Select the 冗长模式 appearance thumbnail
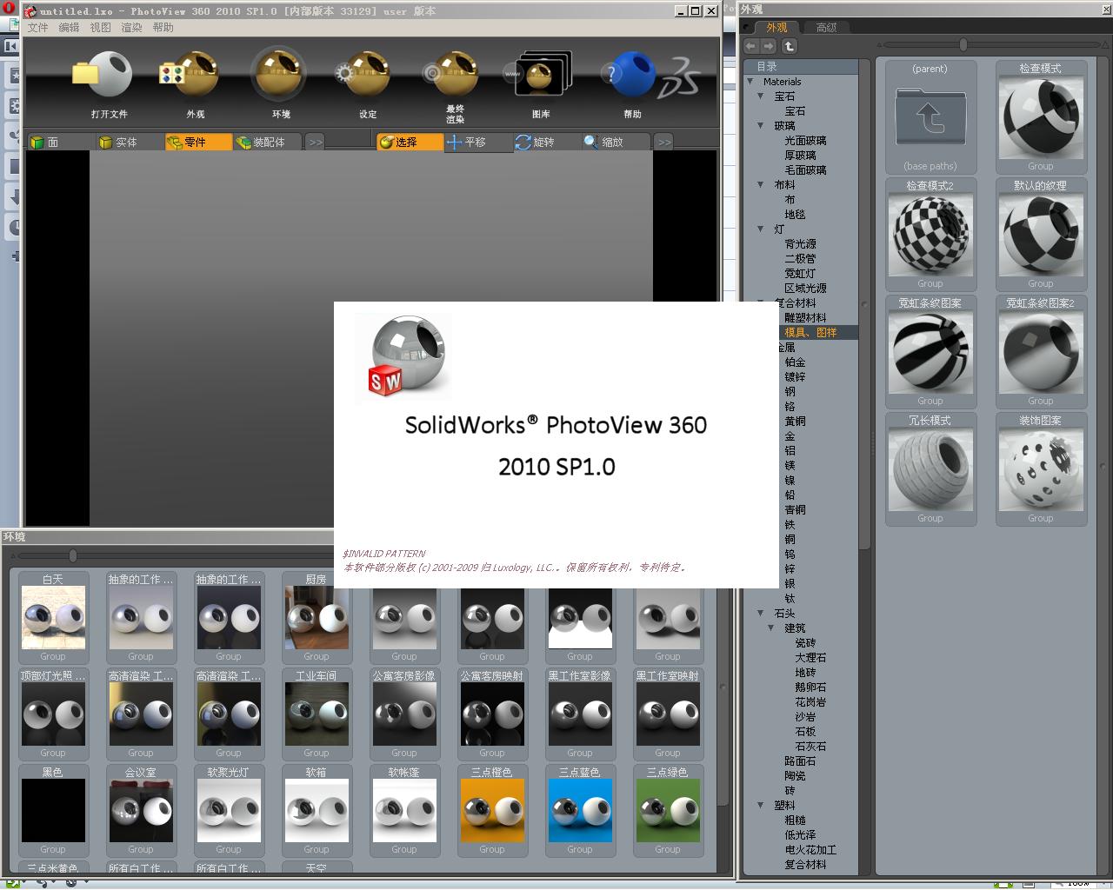Image resolution: width=1113 pixels, height=890 pixels. click(x=930, y=468)
